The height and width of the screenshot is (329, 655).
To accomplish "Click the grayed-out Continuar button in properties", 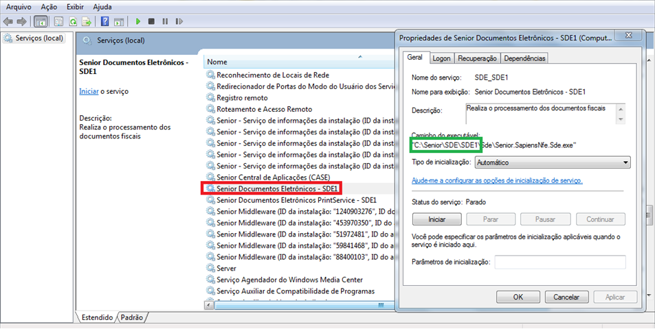I will pos(600,219).
